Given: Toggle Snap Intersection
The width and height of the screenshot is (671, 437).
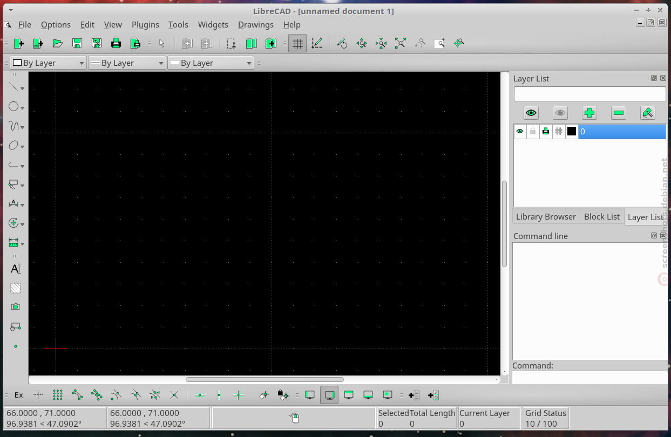Looking at the screenshot, I should pos(174,395).
